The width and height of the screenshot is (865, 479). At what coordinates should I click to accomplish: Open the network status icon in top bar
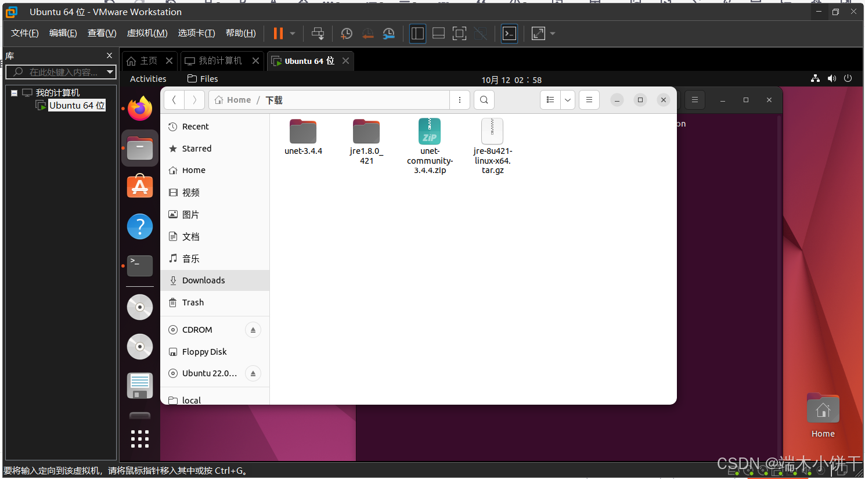tap(815, 78)
